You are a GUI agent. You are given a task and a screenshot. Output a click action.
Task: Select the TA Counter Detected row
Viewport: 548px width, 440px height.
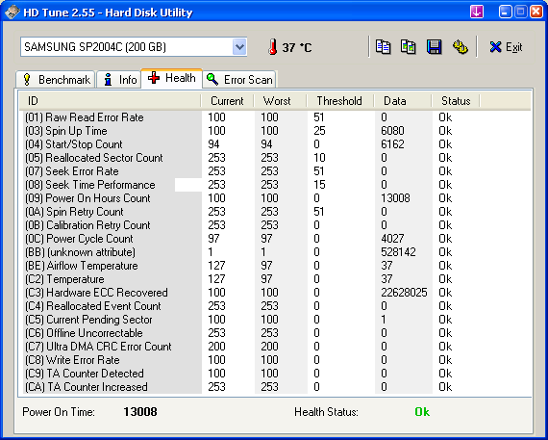pos(275,374)
